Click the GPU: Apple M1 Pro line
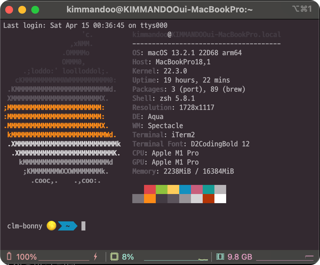This screenshot has width=320, height=265. 165,162
